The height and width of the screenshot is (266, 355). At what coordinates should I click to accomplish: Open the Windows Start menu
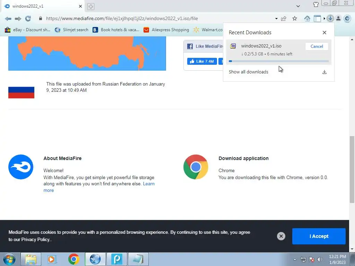tap(9, 259)
